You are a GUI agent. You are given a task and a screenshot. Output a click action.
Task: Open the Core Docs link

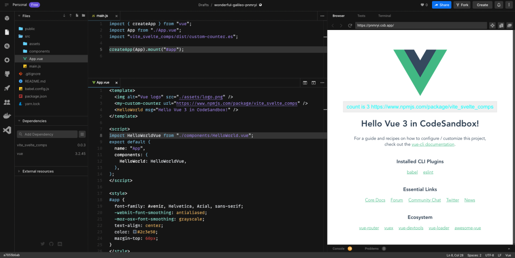[375, 200]
